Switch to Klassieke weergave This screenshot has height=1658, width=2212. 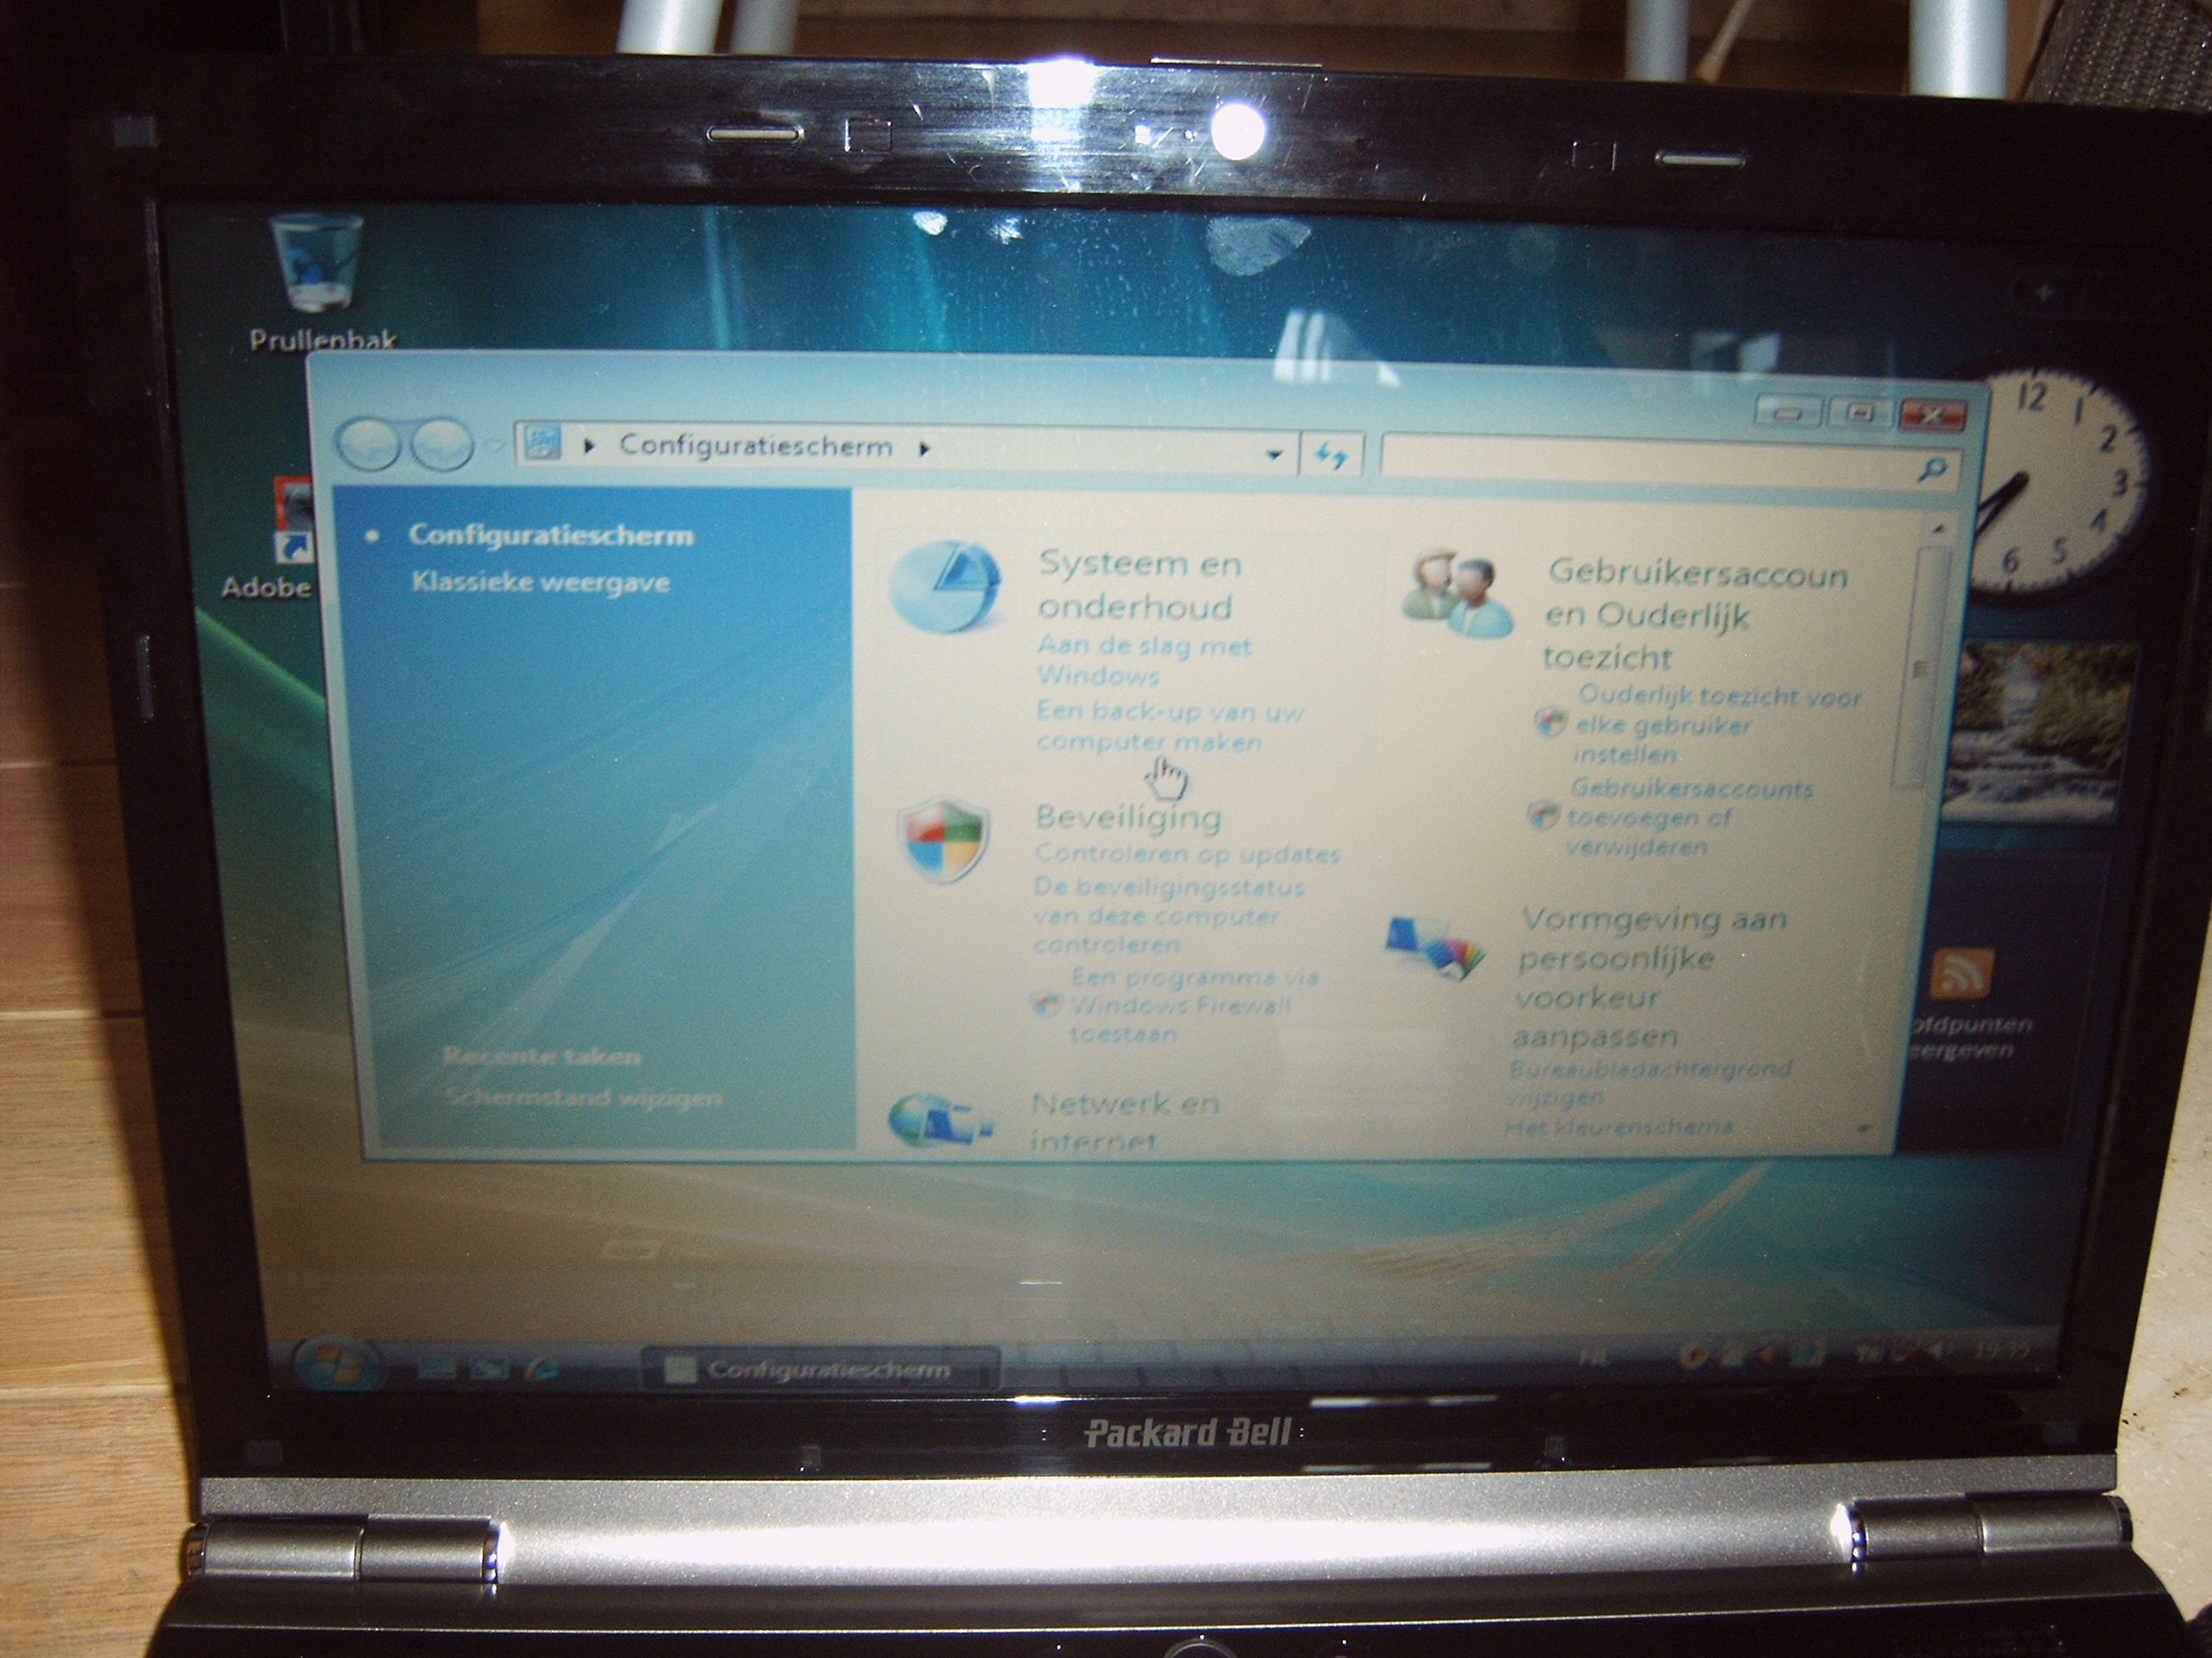click(x=541, y=583)
